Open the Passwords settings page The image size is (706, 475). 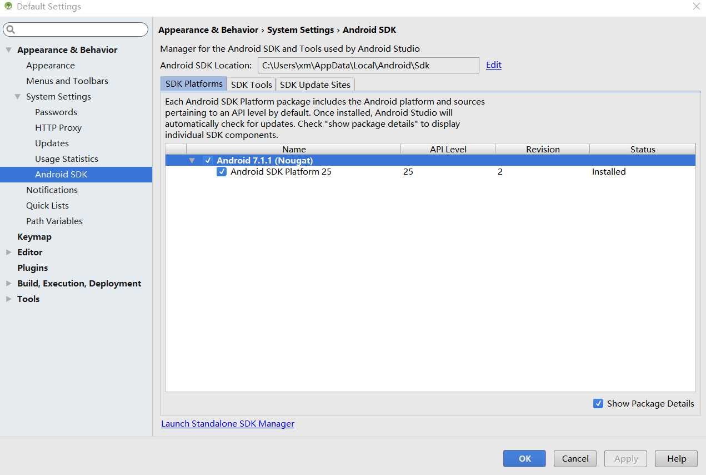56,112
